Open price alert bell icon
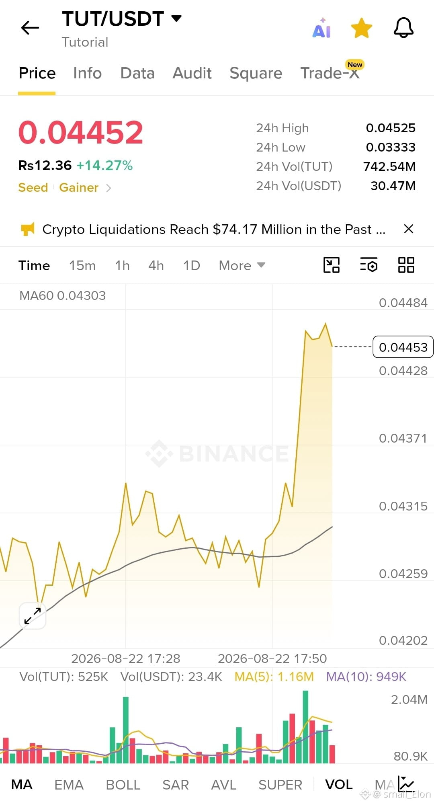 coord(403,28)
